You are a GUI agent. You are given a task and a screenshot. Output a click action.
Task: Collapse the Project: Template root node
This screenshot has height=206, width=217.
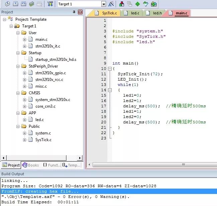(4, 19)
